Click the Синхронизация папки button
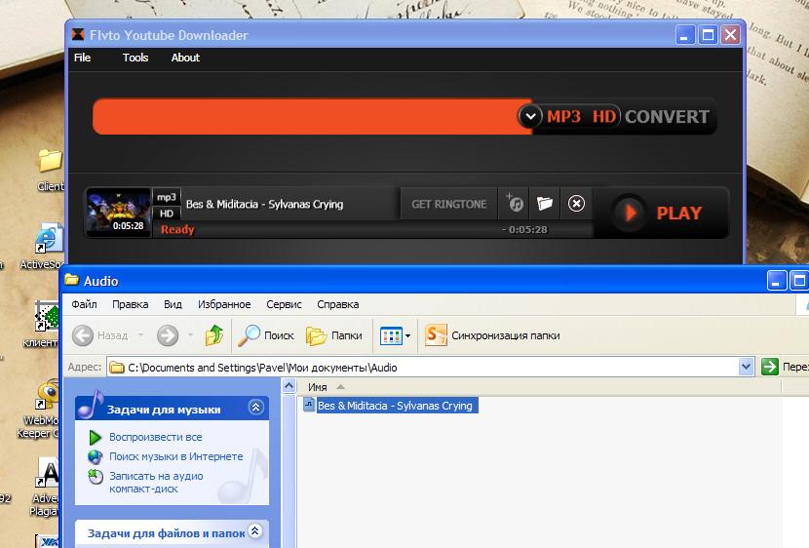The image size is (809, 548). [x=492, y=335]
